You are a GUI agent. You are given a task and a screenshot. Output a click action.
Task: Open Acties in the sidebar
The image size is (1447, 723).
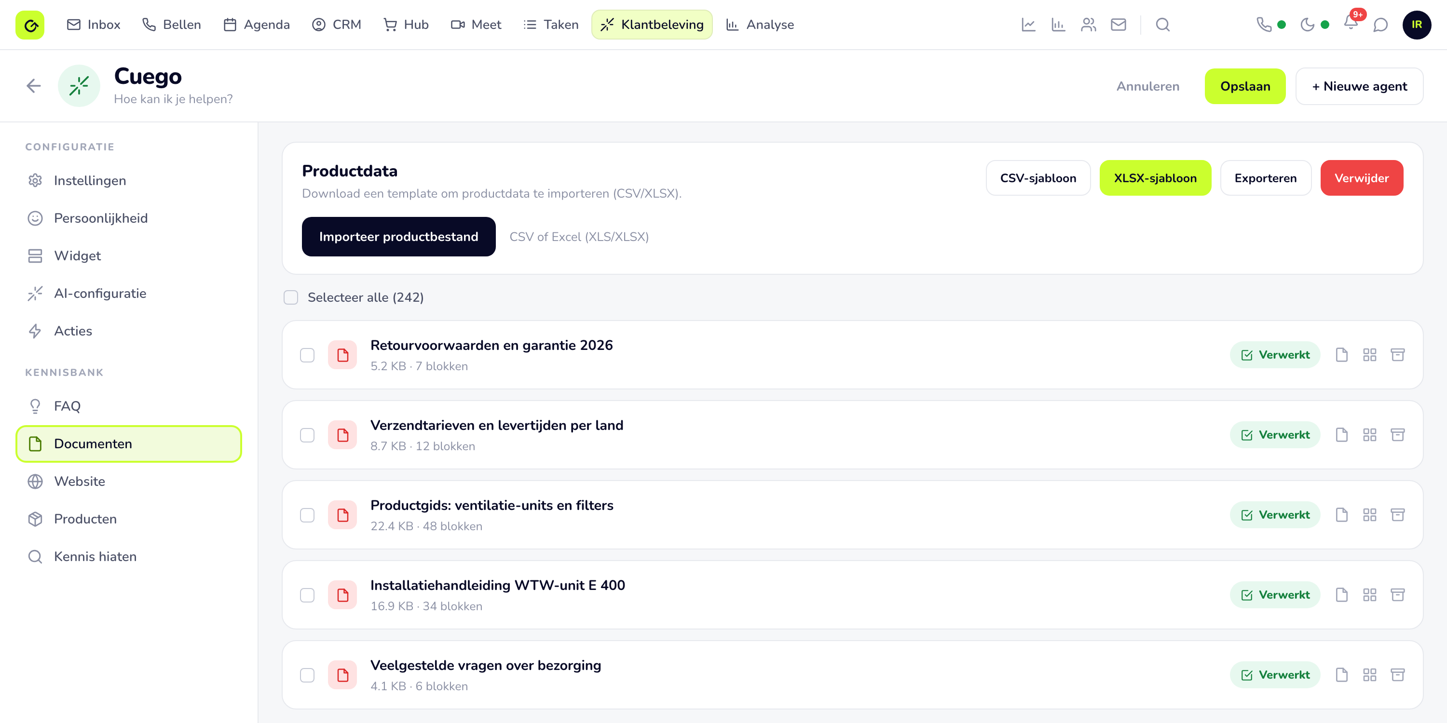pyautogui.click(x=129, y=331)
